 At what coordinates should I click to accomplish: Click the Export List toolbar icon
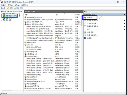tap(15, 8)
